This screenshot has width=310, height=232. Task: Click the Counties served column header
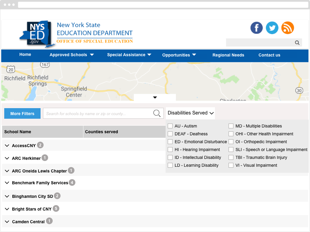(101, 132)
